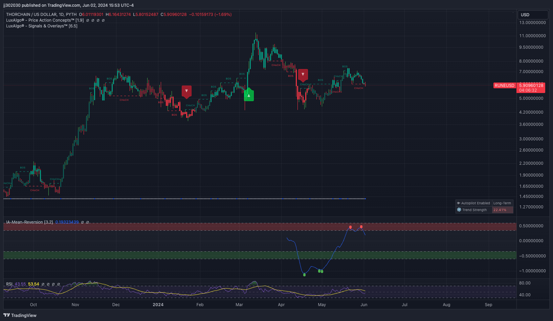
Task: Click the open price value 6.01119301
Action: (x=93, y=15)
